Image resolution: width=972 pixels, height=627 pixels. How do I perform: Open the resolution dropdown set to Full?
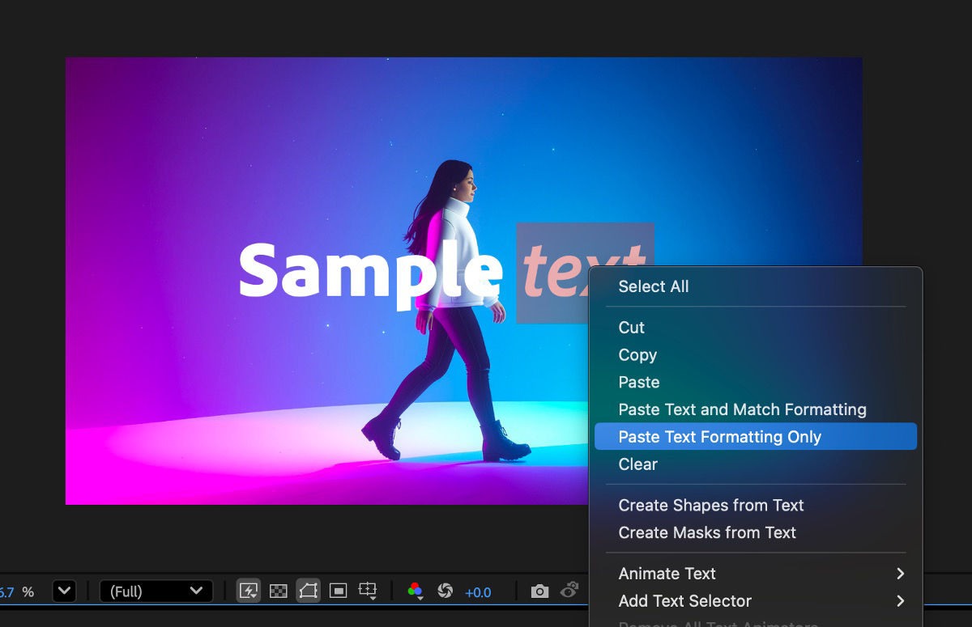click(154, 591)
